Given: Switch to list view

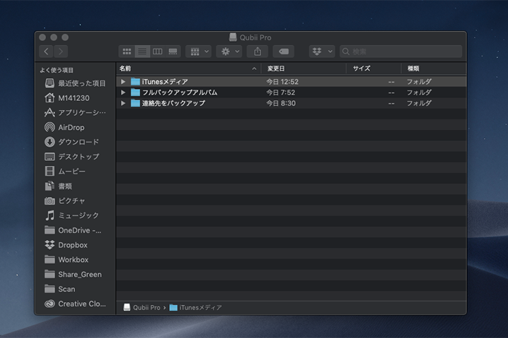Looking at the screenshot, I should point(142,52).
